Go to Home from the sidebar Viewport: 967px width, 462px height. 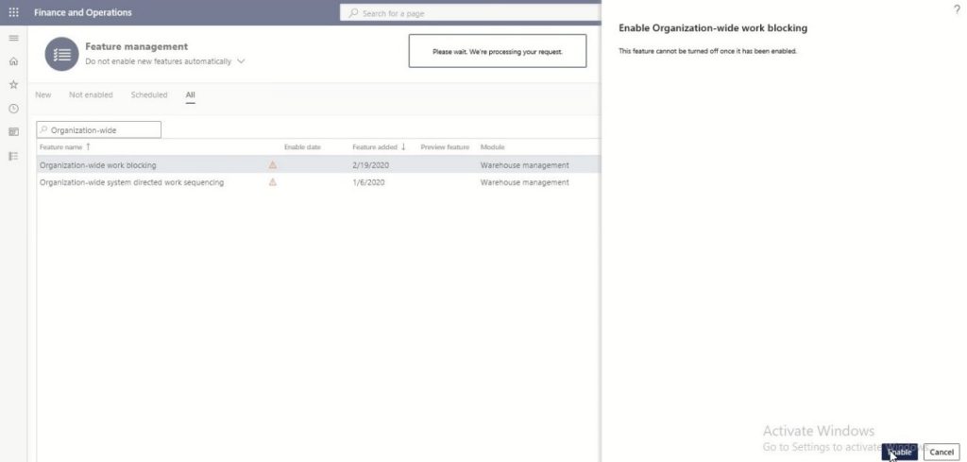(x=13, y=61)
